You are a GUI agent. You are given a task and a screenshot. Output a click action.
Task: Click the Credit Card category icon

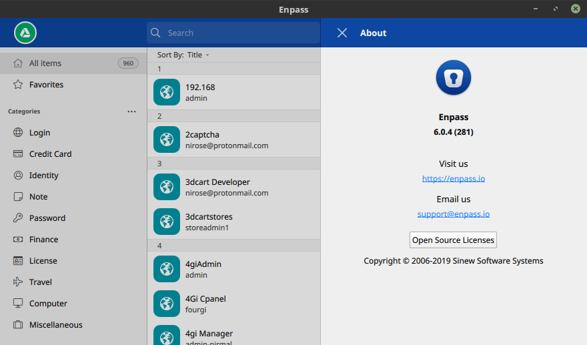[x=18, y=153]
